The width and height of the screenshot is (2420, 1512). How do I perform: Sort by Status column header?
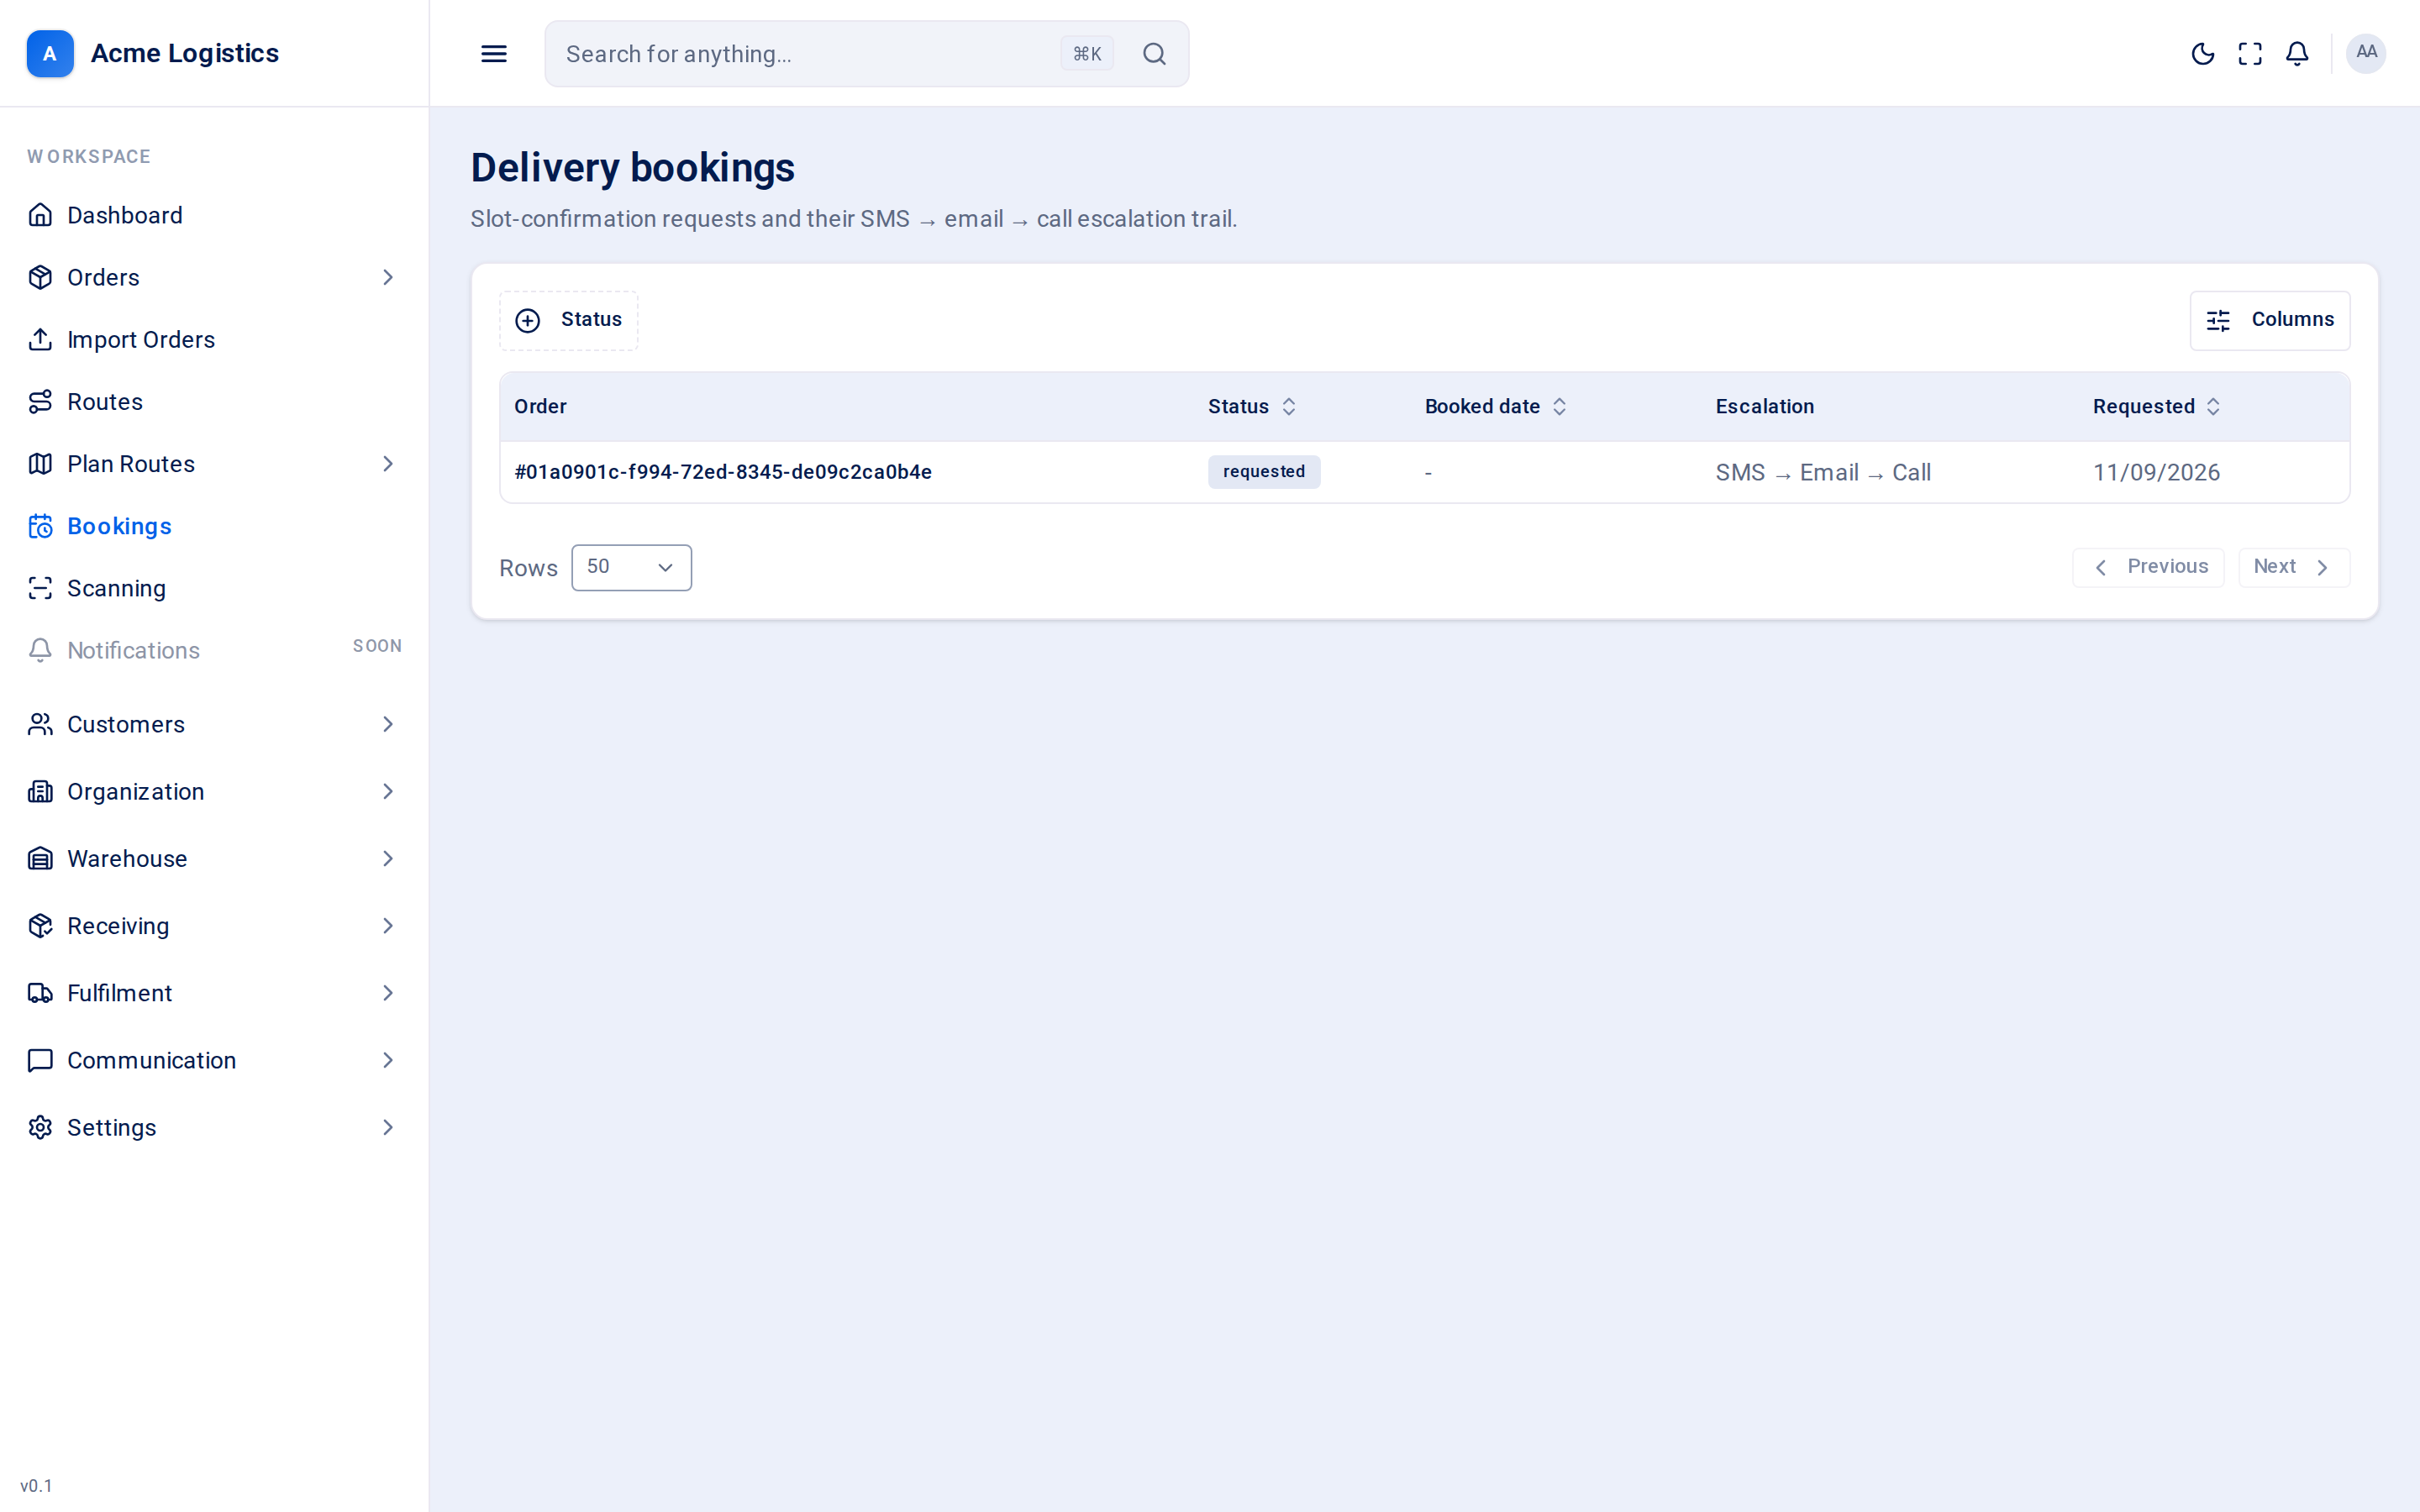pyautogui.click(x=1252, y=406)
